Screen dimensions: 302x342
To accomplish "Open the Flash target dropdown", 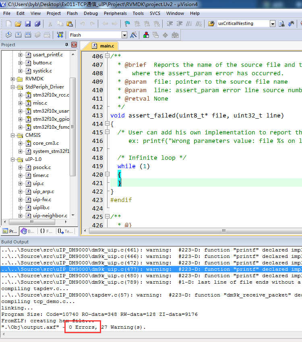I will pyautogui.click(x=124, y=35).
